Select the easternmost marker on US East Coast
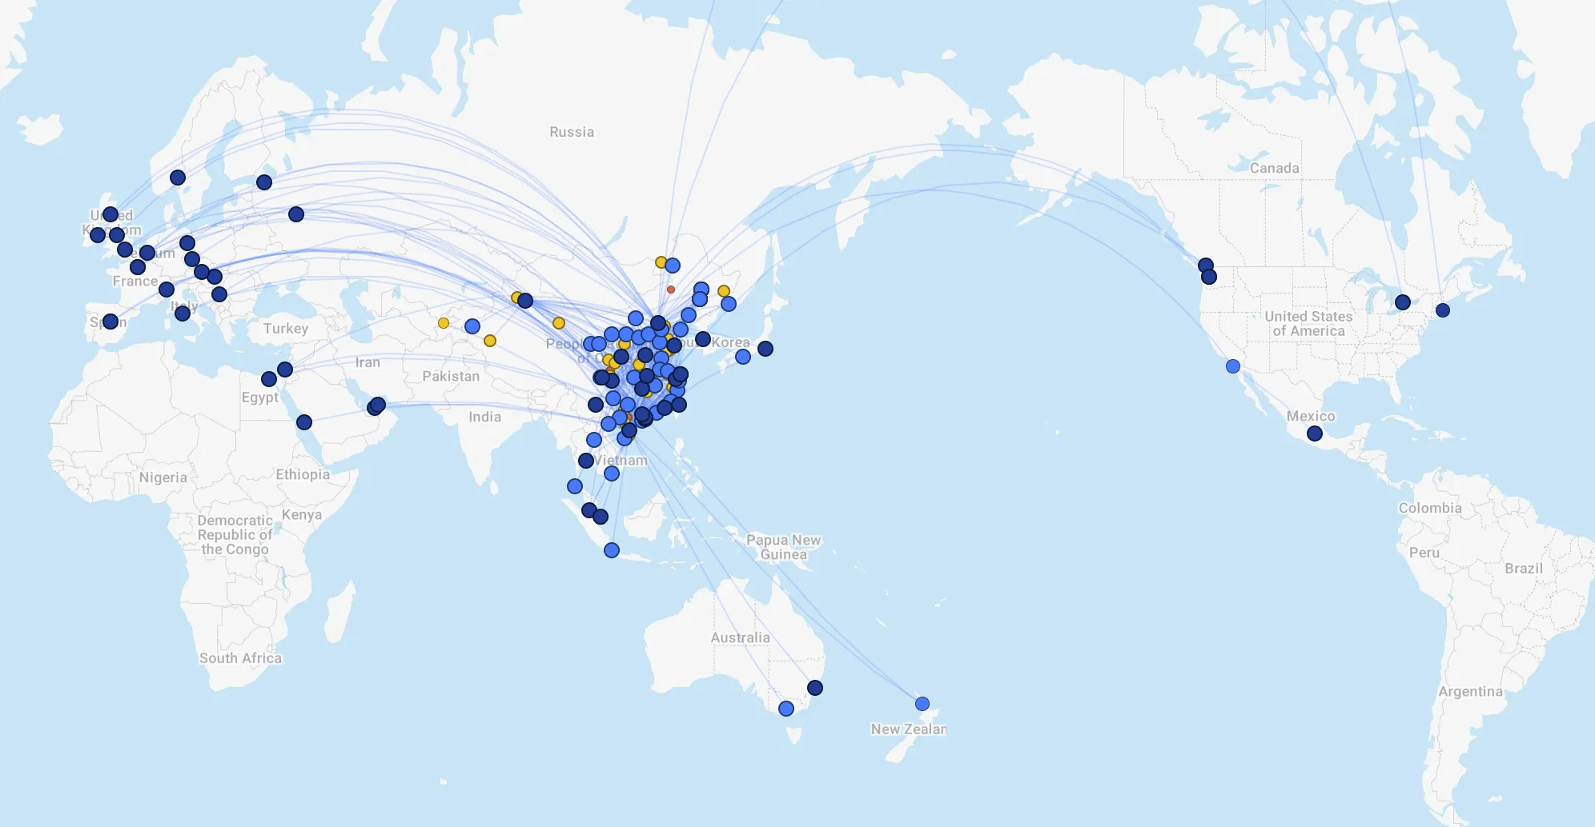 (x=1443, y=310)
